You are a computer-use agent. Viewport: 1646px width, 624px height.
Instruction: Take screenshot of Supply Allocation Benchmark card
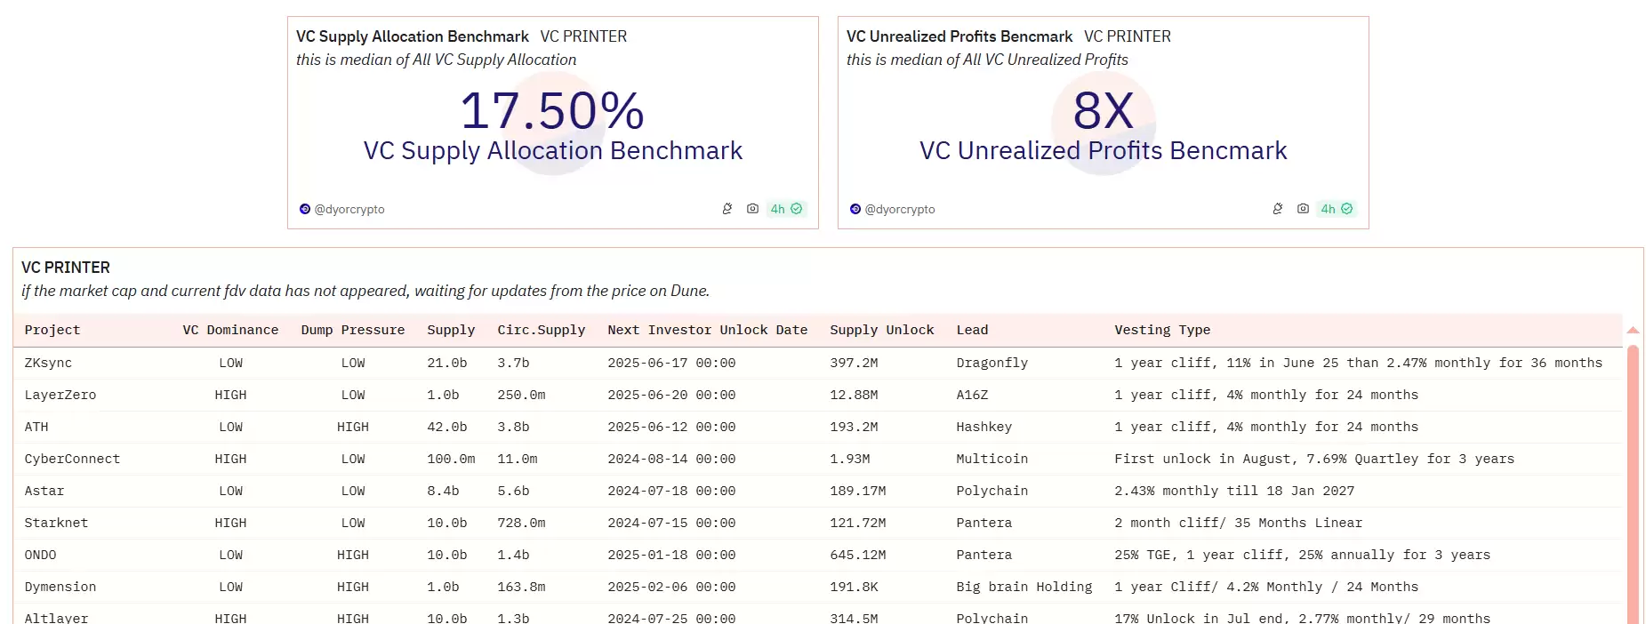tap(752, 209)
